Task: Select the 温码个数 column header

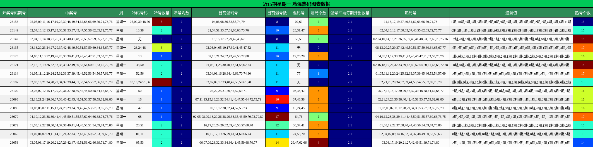Action: [x=318, y=13]
